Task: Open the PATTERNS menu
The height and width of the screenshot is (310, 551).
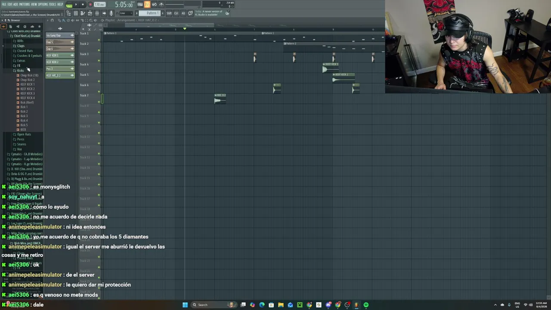Action: click(25, 4)
